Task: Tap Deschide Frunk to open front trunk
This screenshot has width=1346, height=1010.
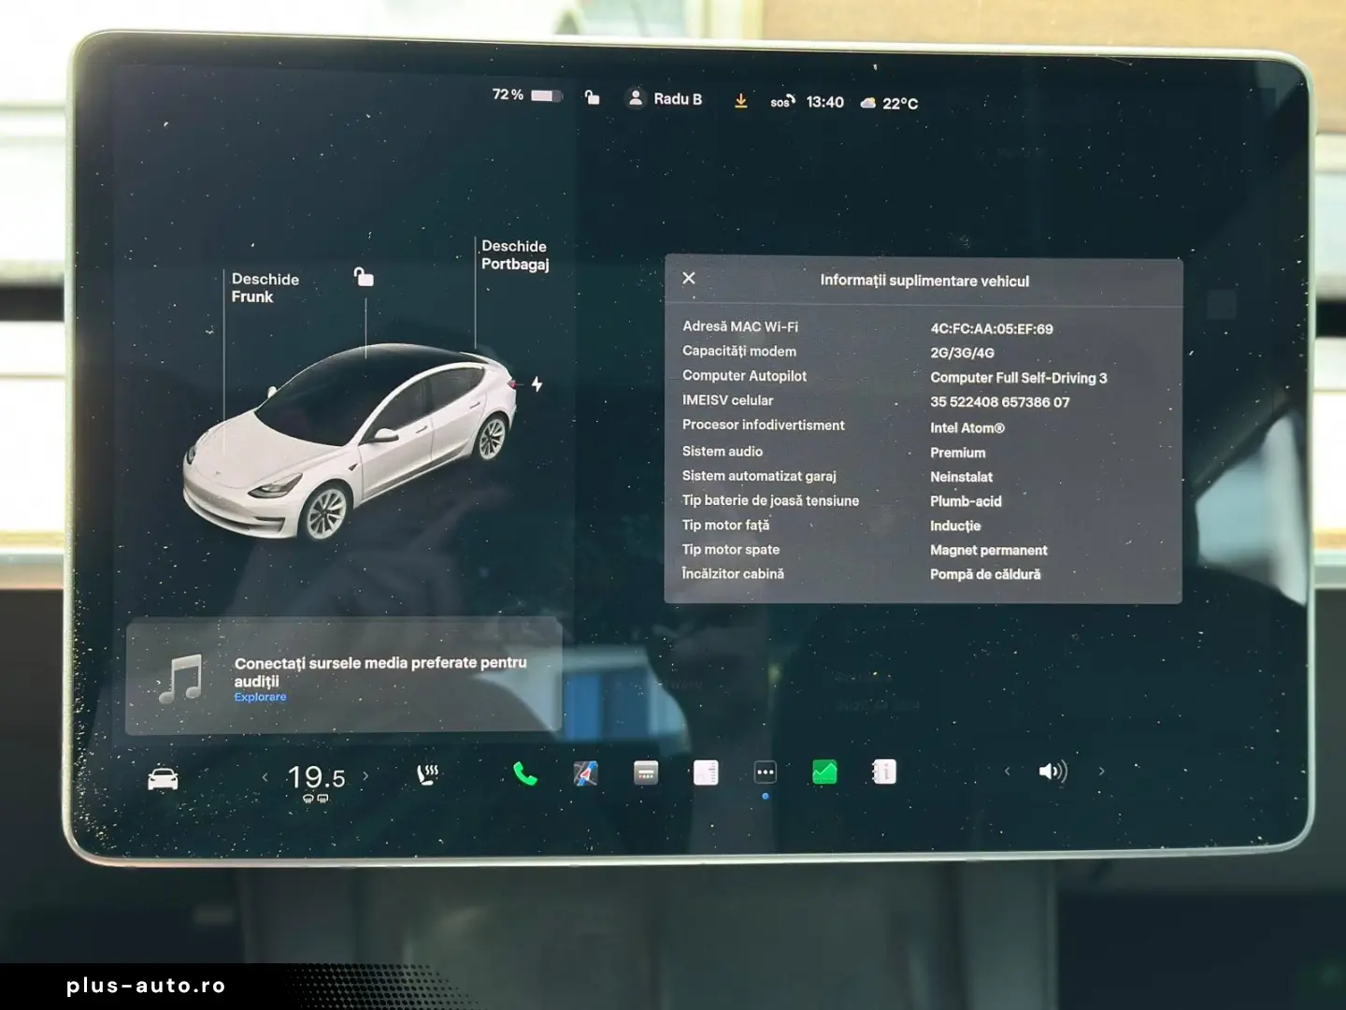Action: click(x=265, y=288)
